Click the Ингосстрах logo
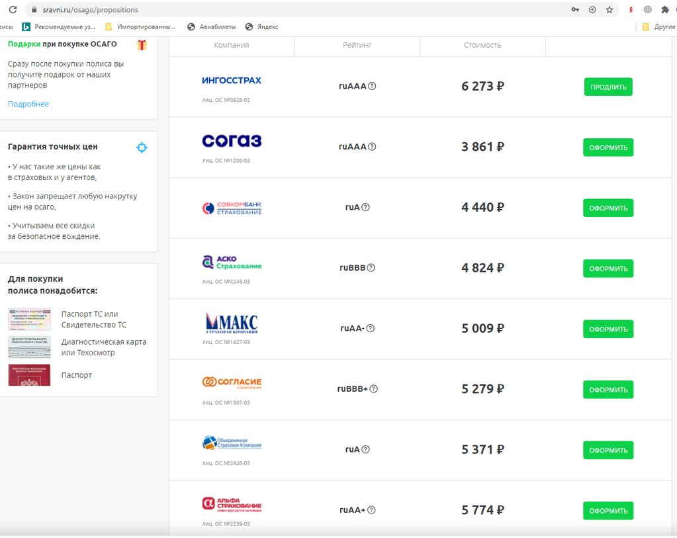 pyautogui.click(x=232, y=80)
